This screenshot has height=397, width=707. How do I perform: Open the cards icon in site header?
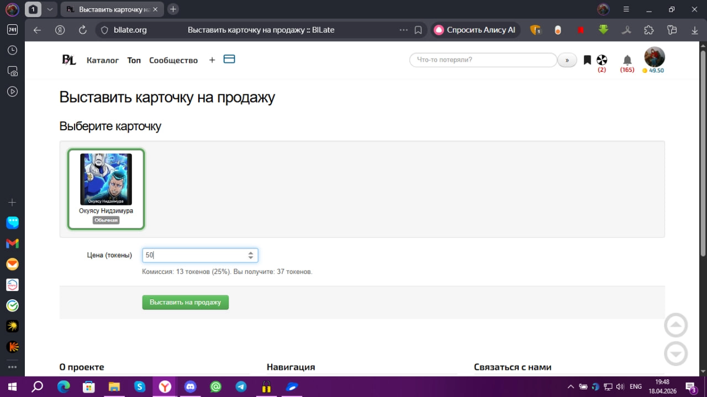pyautogui.click(x=229, y=59)
